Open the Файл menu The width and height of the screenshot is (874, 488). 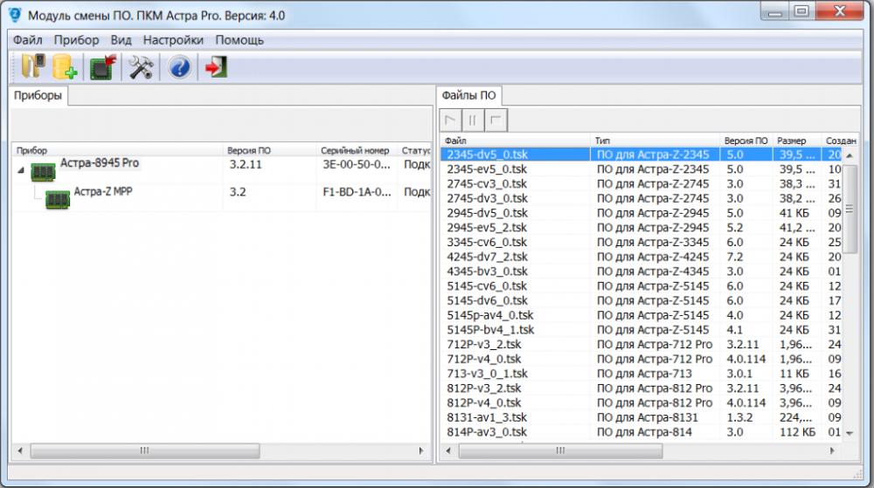click(x=28, y=40)
